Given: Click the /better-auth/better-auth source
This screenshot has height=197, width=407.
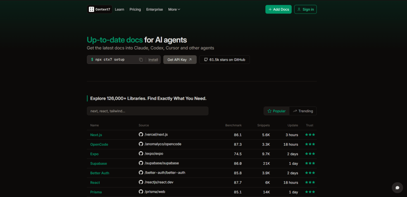Looking at the screenshot, I should (x=165, y=172).
